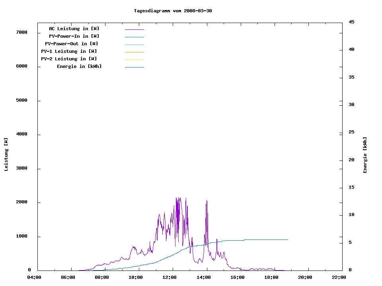
Task: Click the 'Energie [kWh]' right axis label
Action: click(365, 155)
